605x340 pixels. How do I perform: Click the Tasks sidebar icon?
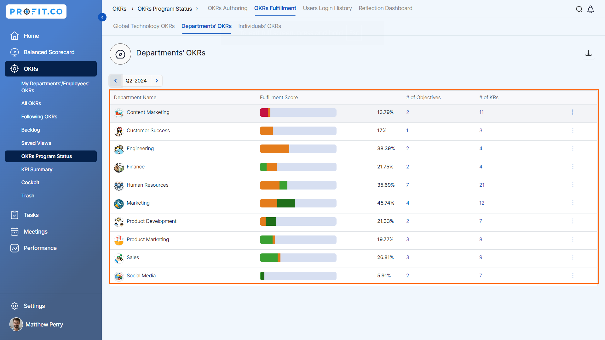point(14,215)
